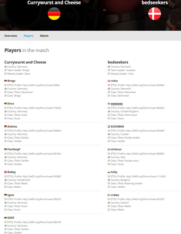Click the flag icon beside Aidelos
This screenshot has width=181, height=234.
(5, 126)
